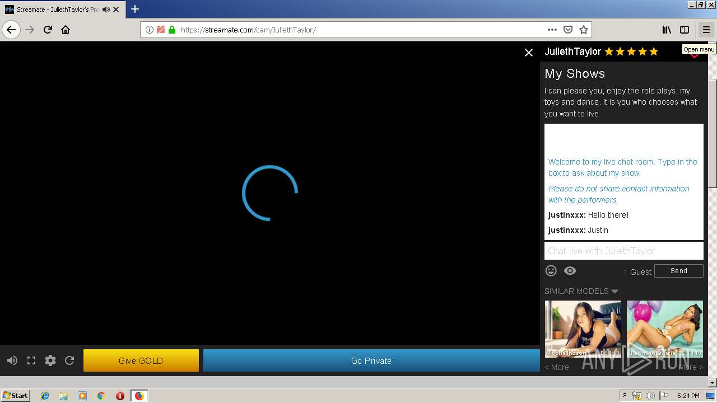
Task: Open the video player settings gear
Action: tap(50, 360)
